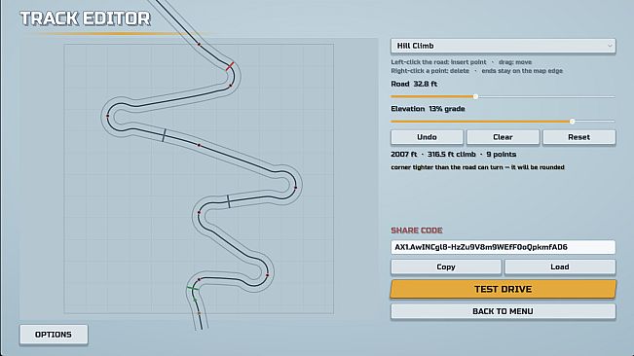Focus the share code input field
The image size is (634, 356).
[x=503, y=247]
